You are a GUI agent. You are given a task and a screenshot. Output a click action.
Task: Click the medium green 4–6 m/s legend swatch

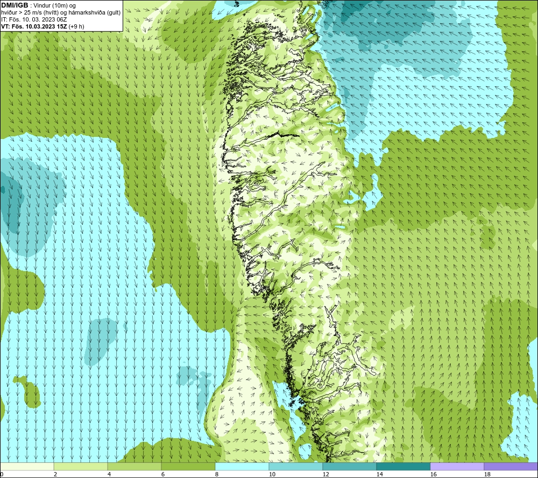pos(134,466)
